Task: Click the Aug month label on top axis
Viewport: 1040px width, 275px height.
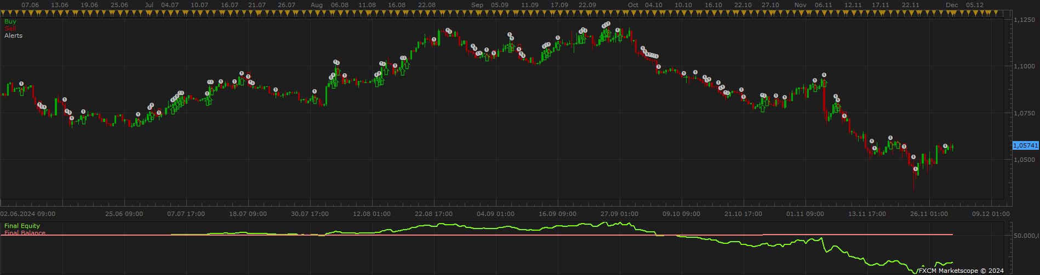Action: [316, 5]
